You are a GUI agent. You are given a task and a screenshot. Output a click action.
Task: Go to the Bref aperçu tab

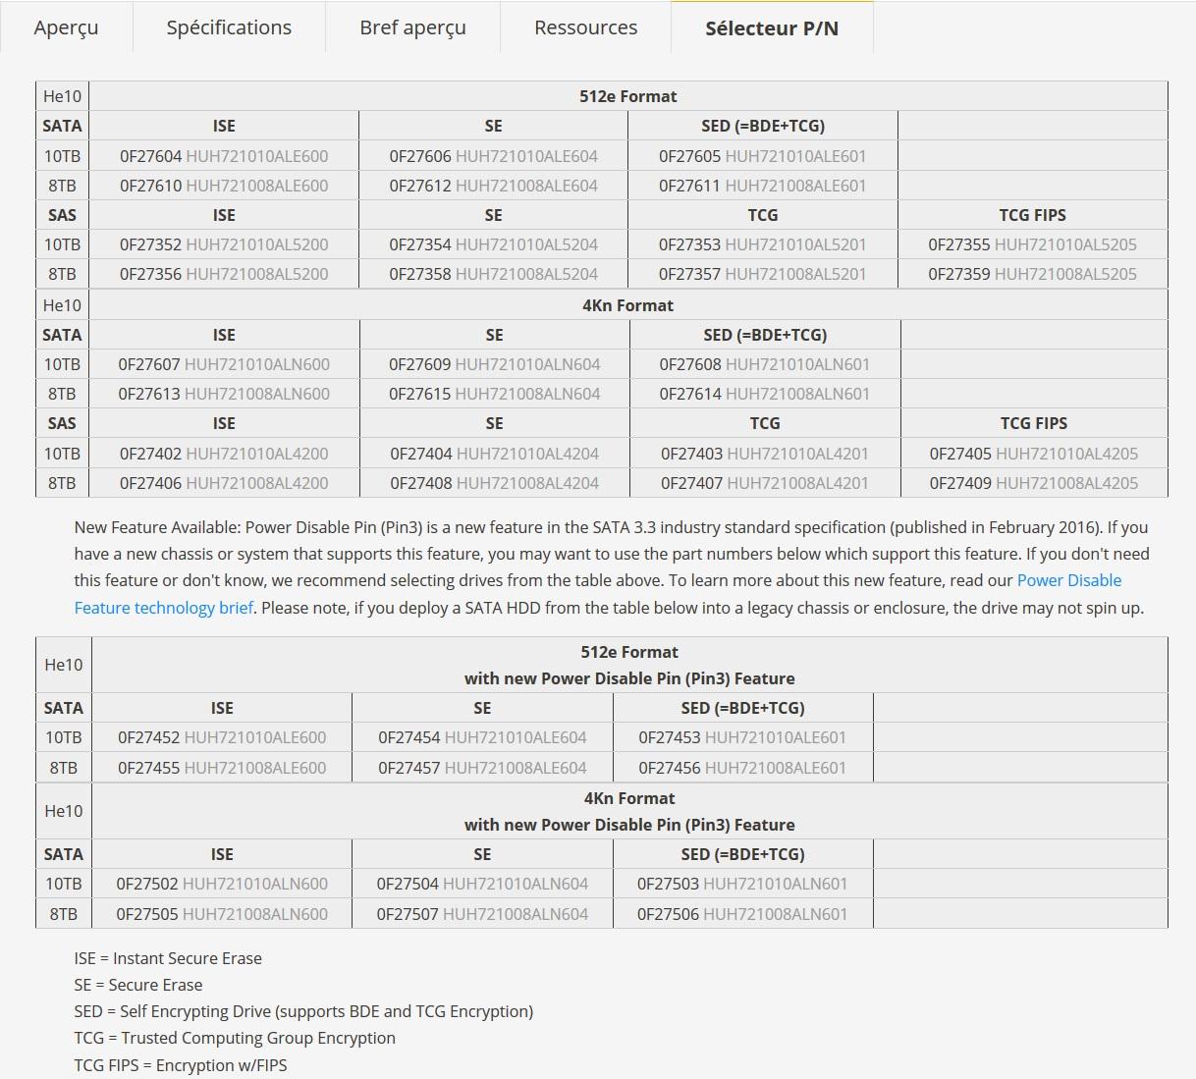412,27
